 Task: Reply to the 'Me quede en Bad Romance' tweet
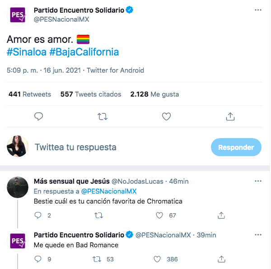(x=38, y=259)
